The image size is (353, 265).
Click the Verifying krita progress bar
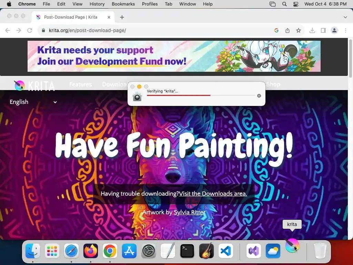click(201, 95)
